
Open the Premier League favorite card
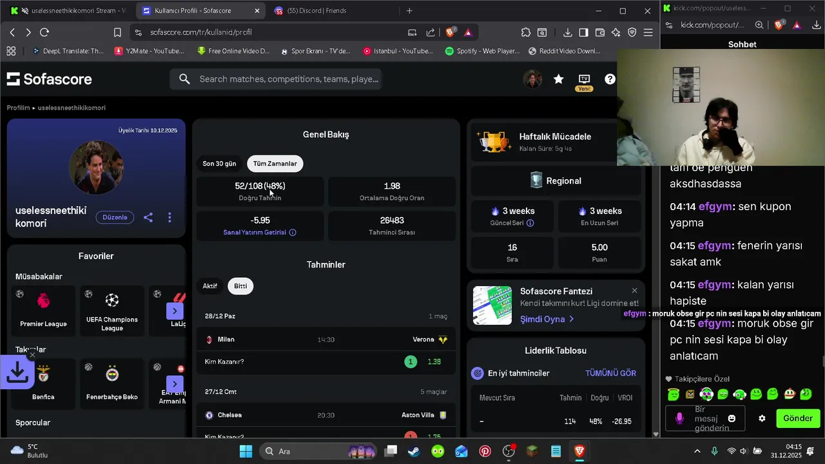[43, 311]
